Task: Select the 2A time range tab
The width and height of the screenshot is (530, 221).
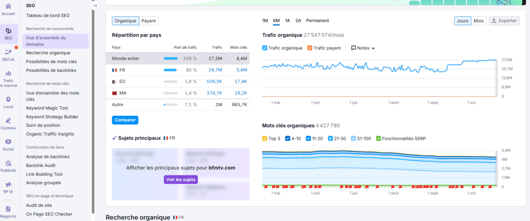Action: [x=299, y=21]
